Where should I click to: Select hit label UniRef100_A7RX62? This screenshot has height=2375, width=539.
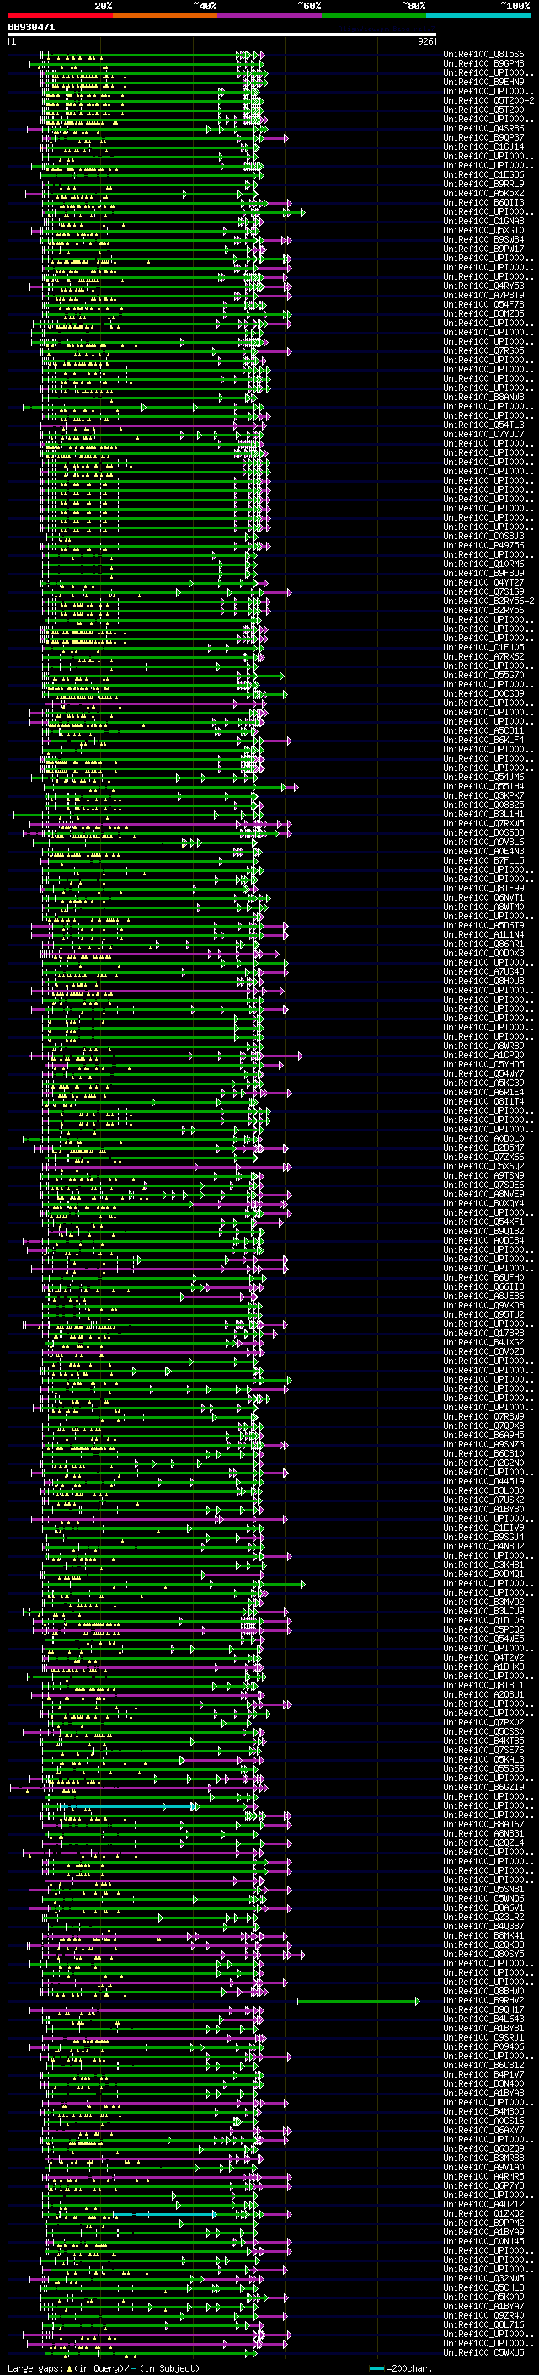[x=483, y=656]
